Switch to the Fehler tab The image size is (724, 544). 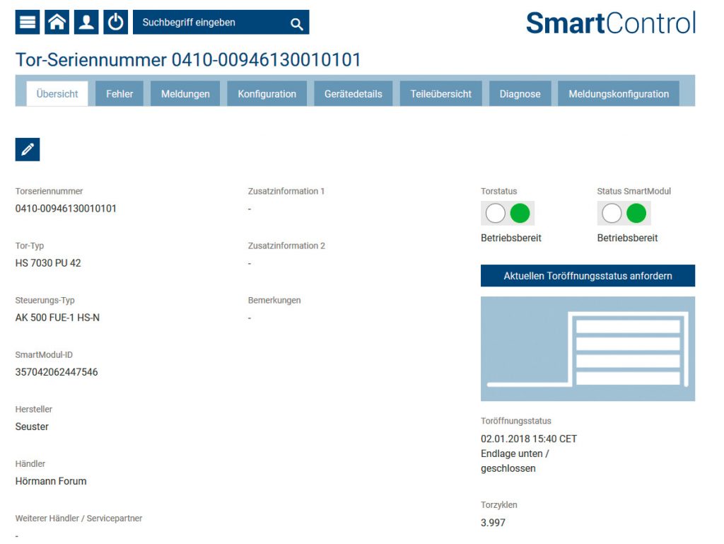tap(119, 94)
